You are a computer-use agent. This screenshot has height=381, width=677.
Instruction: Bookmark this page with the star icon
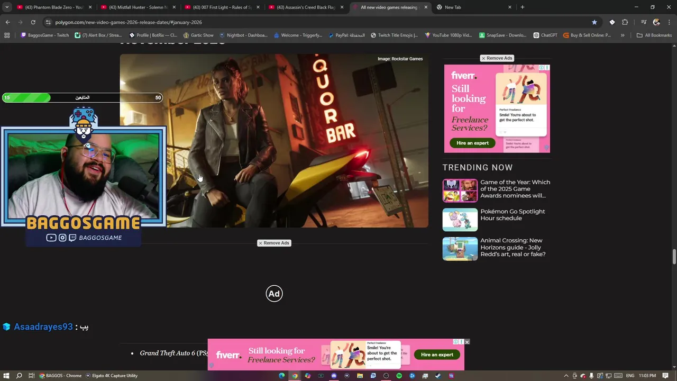pyautogui.click(x=594, y=22)
